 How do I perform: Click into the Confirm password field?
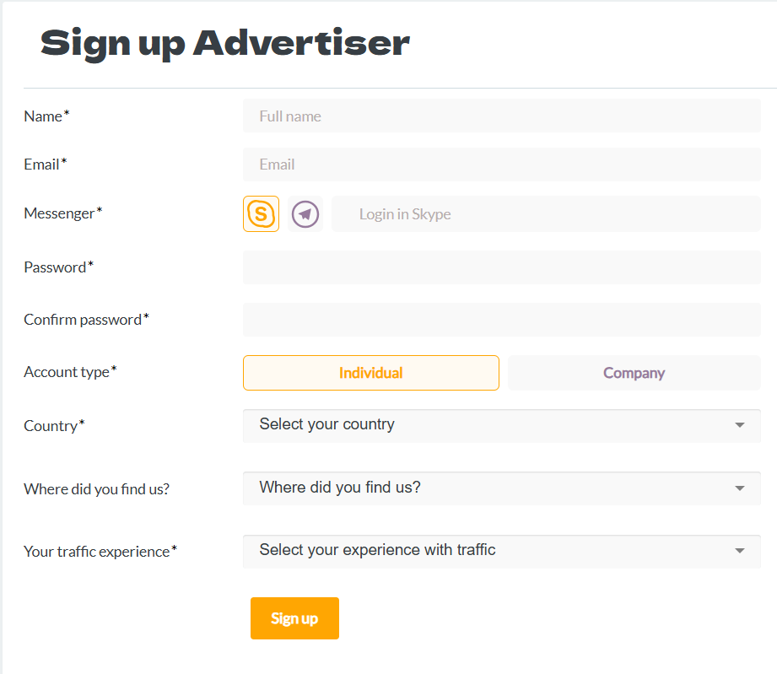pos(502,320)
